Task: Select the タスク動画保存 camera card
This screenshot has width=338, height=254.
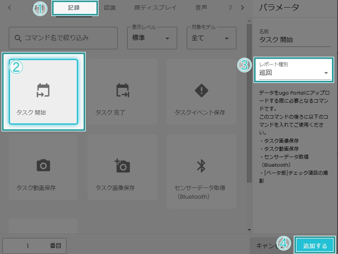Action: (43, 167)
